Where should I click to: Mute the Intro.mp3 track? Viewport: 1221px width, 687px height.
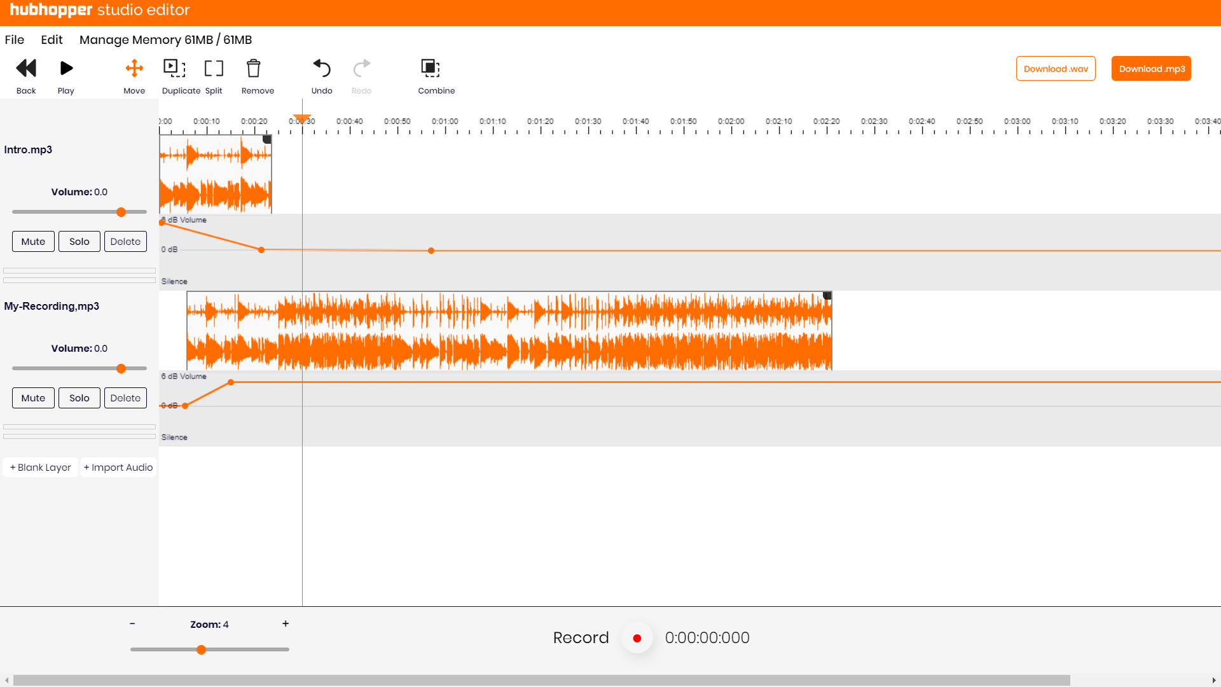point(33,241)
